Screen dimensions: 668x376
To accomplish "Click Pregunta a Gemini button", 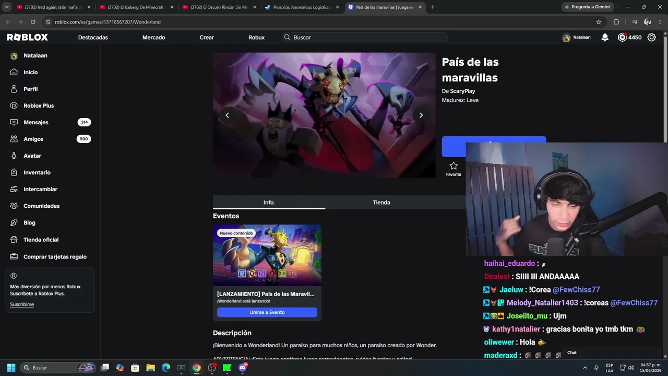I will click(x=587, y=7).
